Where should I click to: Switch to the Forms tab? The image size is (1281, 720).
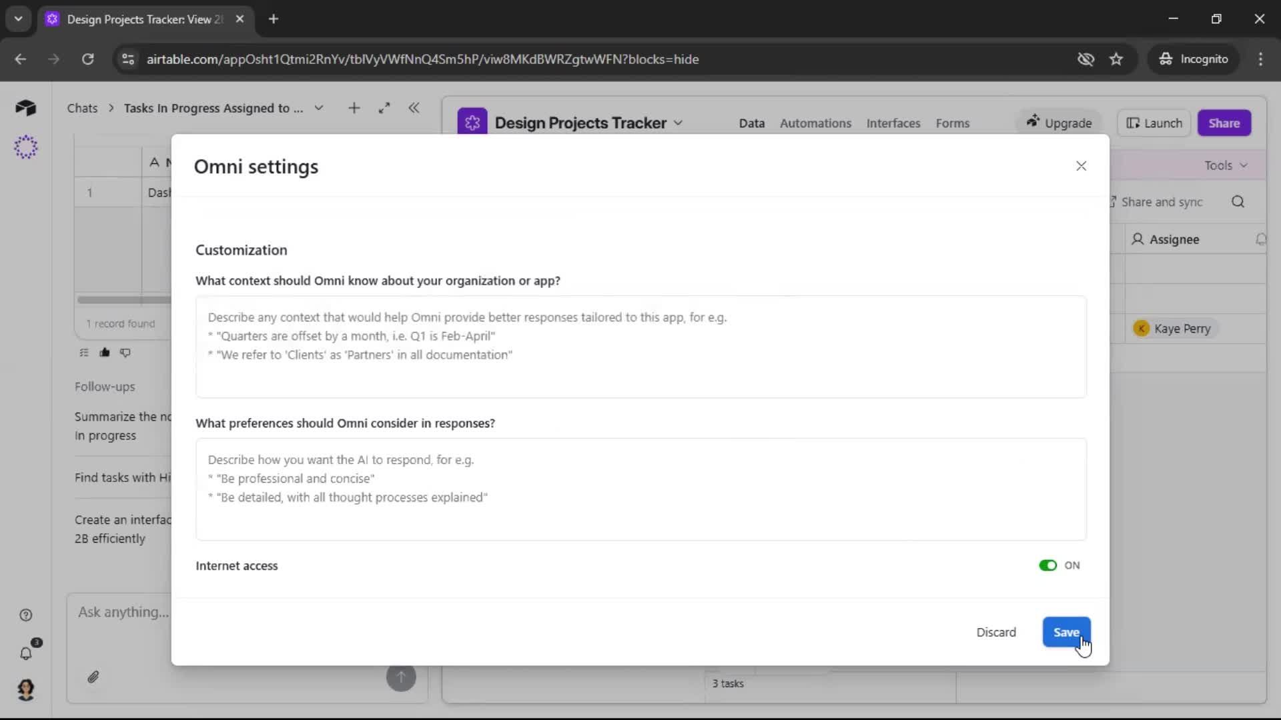952,123
